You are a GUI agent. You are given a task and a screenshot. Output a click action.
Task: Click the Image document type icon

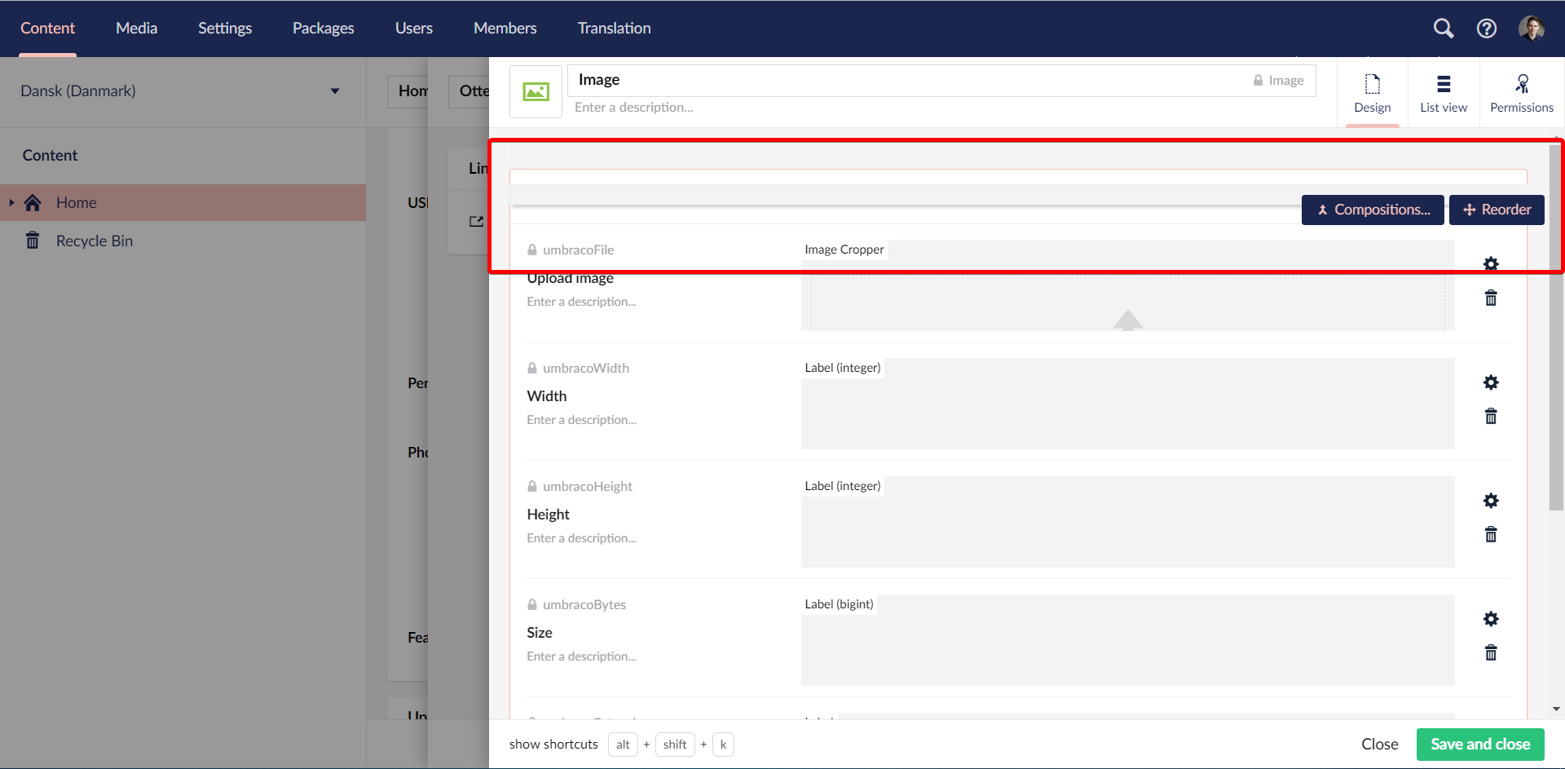pos(536,91)
